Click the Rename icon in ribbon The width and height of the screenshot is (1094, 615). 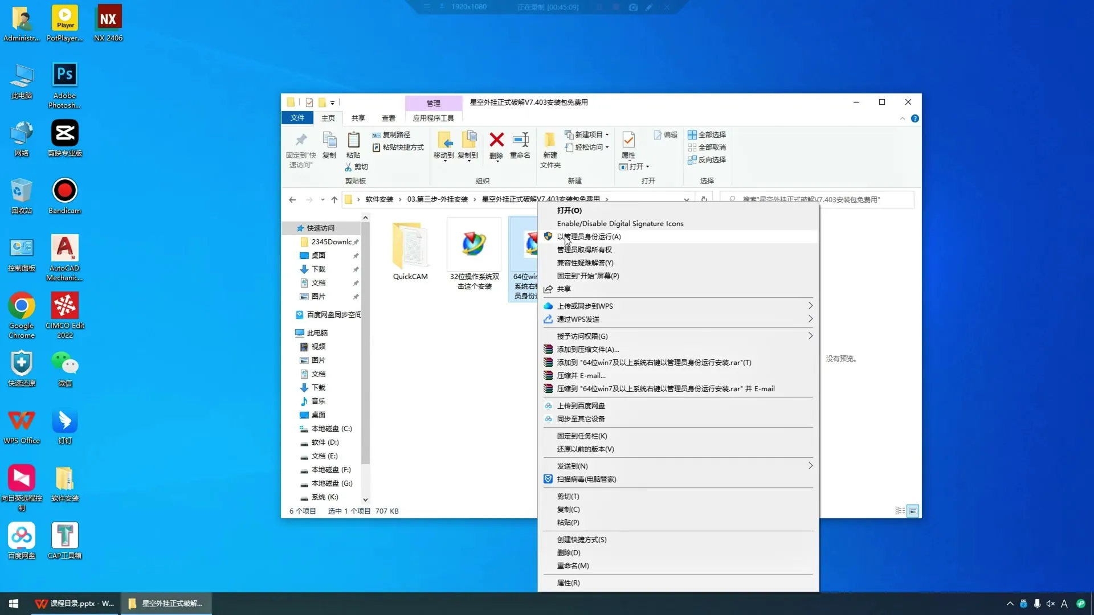(x=520, y=140)
